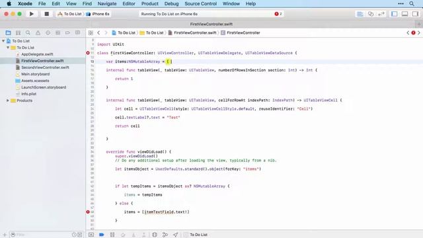Click the FirstViewController.swift tab title

pyautogui.click(x=211, y=24)
